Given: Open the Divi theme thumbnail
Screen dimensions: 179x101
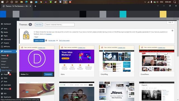Looking at the screenshot, I should [37, 61].
